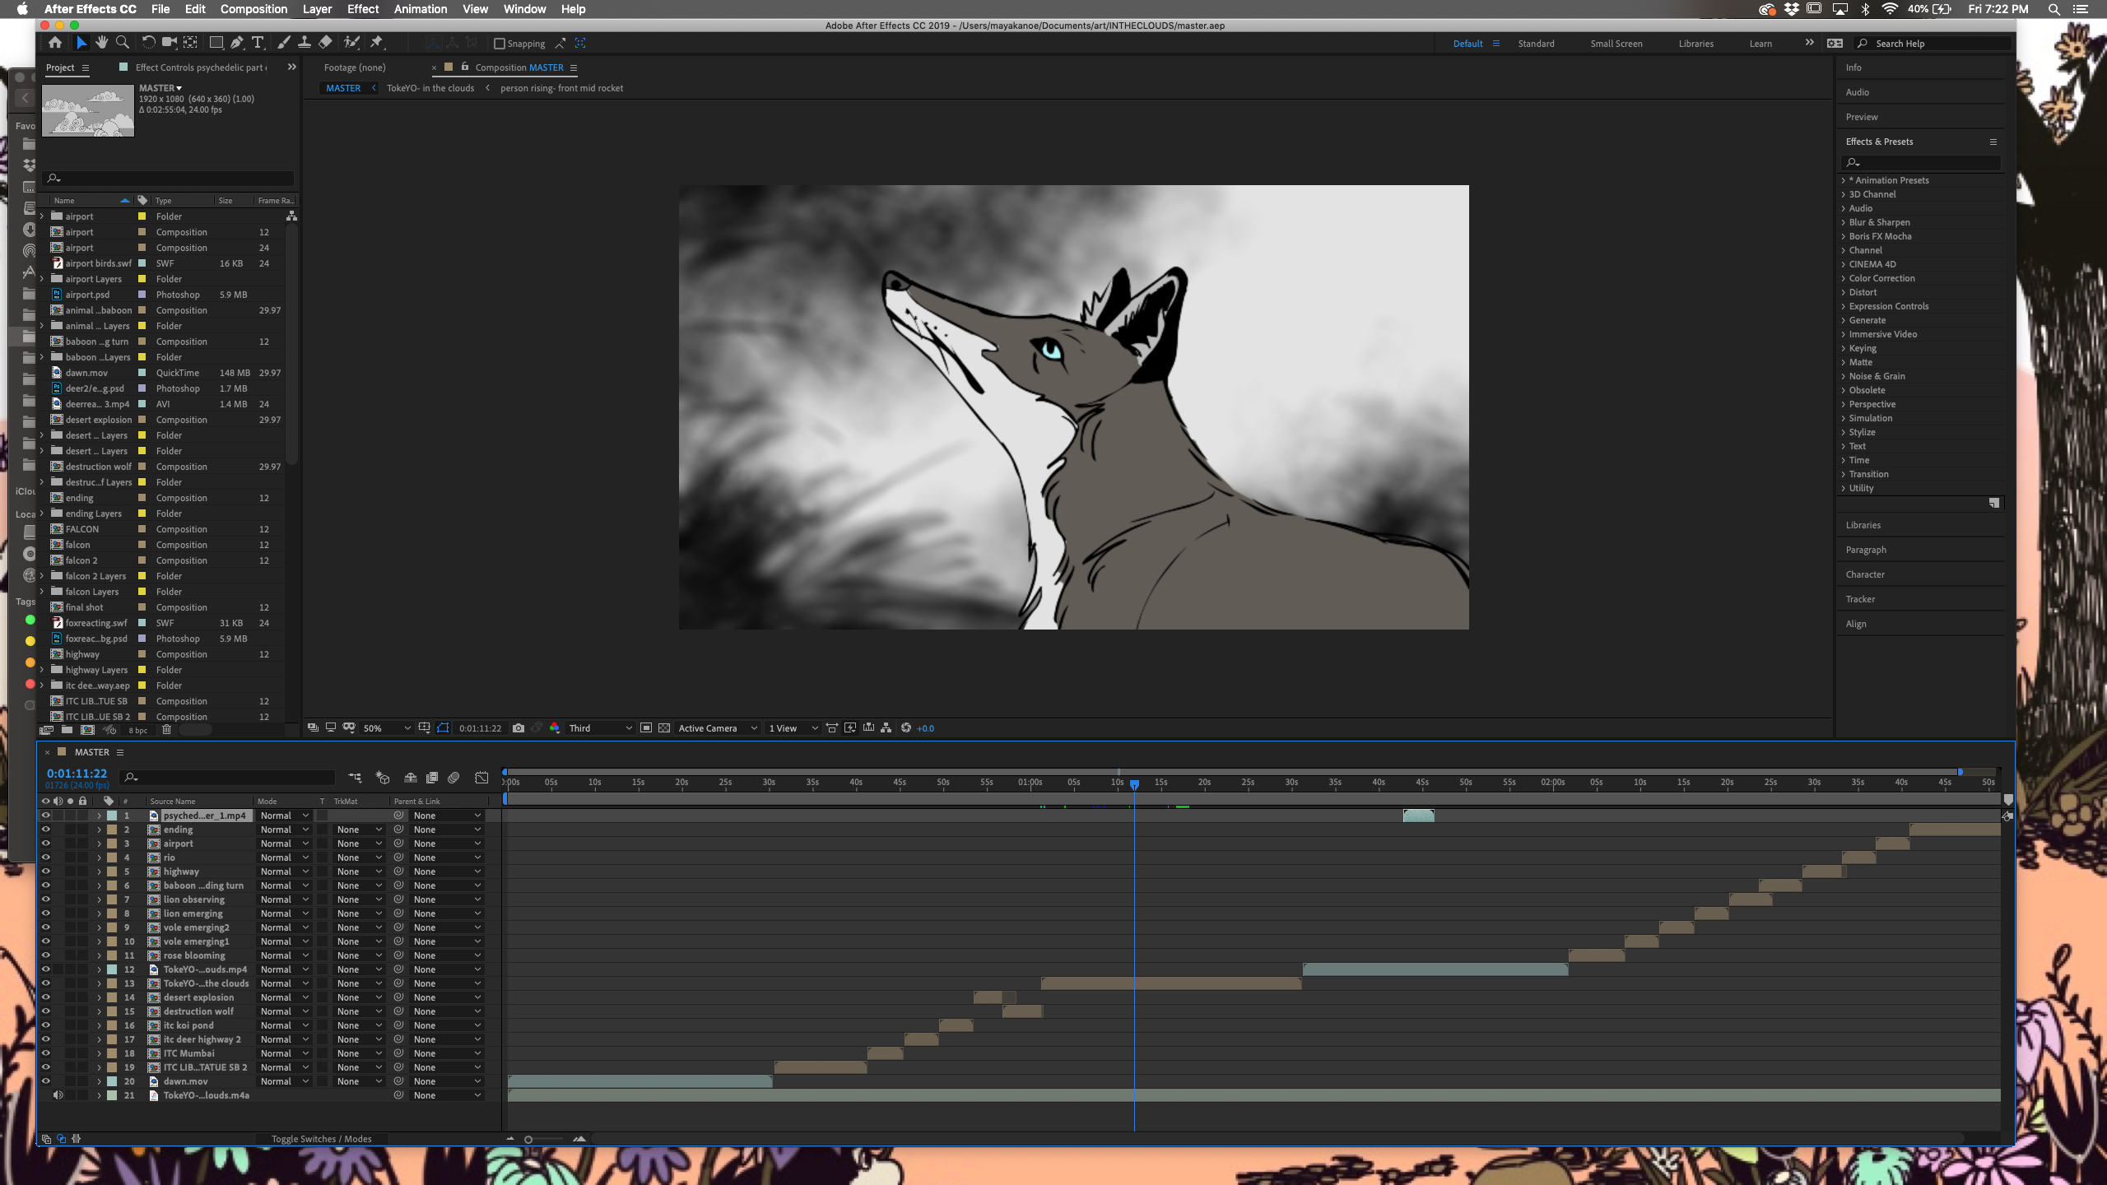Toggle visibility of the destruction wolf layer
This screenshot has width=2107, height=1185.
coord(45,1011)
